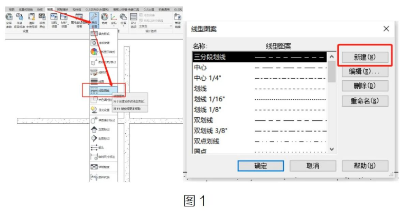Choose 线样式 line styles menu entry

104,72
